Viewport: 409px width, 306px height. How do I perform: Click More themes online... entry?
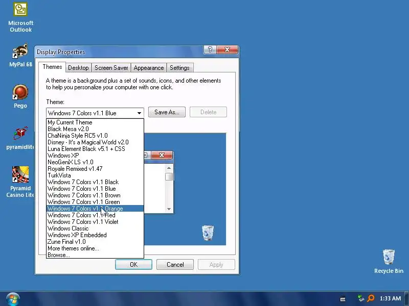coord(95,248)
